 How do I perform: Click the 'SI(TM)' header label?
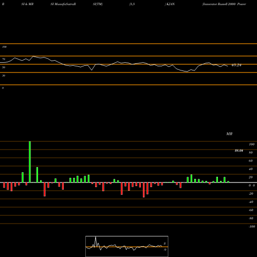pos(98,4)
